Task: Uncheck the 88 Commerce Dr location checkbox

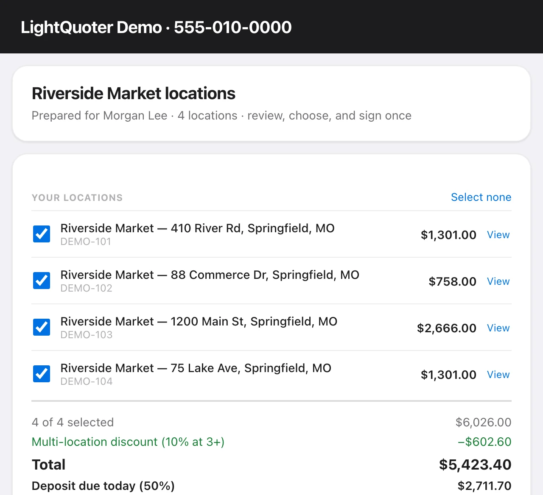Action: click(42, 281)
